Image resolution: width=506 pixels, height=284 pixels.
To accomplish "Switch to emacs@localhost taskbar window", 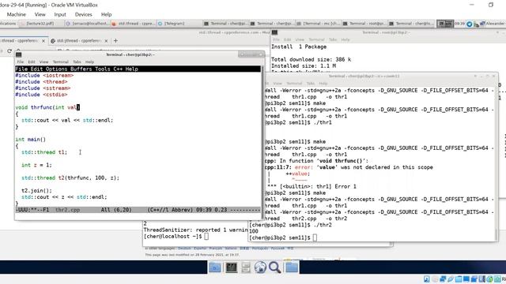I will [x=86, y=24].
